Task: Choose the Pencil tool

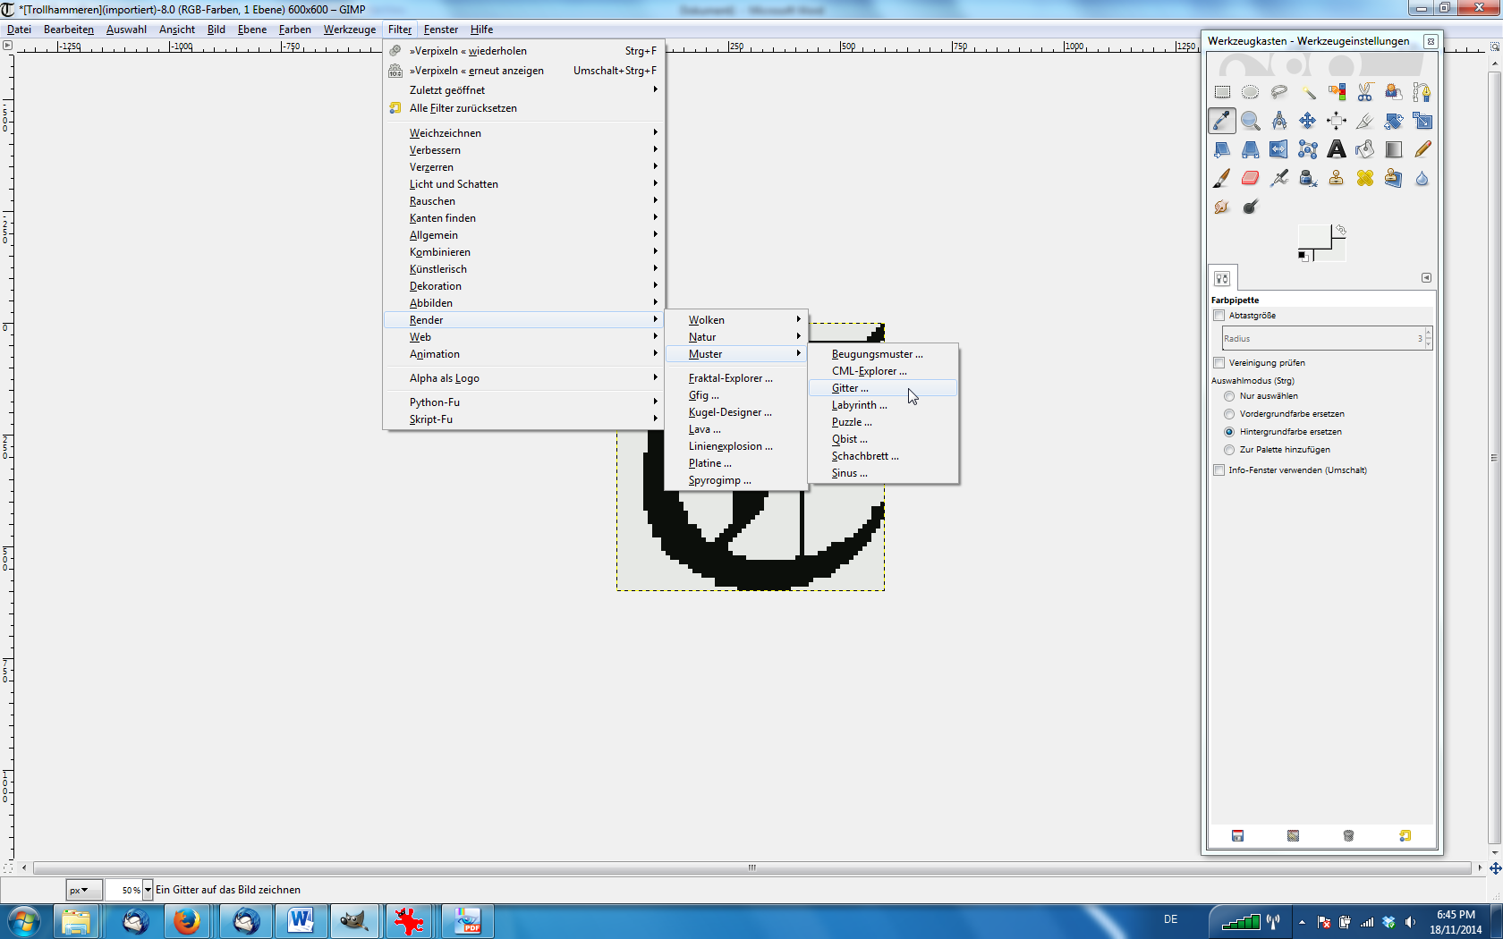Action: coord(1422,149)
